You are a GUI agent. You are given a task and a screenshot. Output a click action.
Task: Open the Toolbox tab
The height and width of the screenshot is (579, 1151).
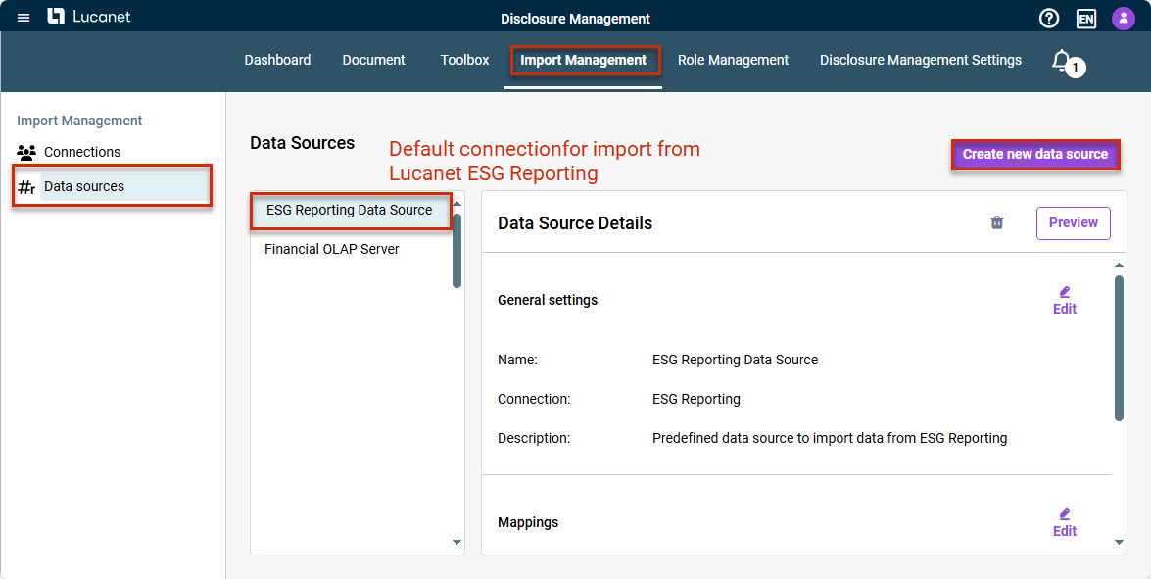[464, 60]
